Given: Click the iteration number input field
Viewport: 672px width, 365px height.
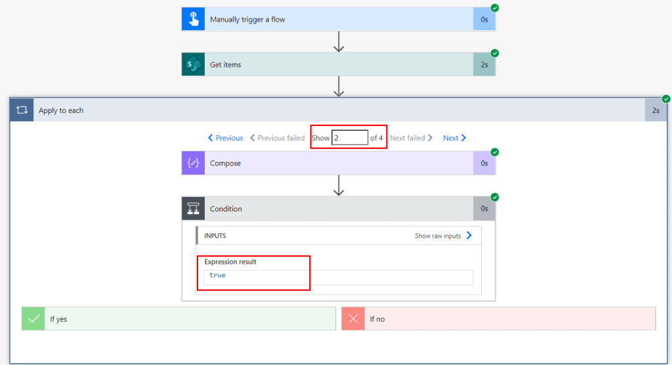Looking at the screenshot, I should point(350,138).
